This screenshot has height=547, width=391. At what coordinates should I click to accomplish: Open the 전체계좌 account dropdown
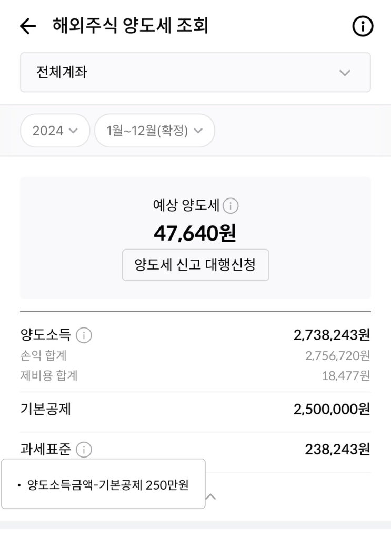pyautogui.click(x=195, y=72)
